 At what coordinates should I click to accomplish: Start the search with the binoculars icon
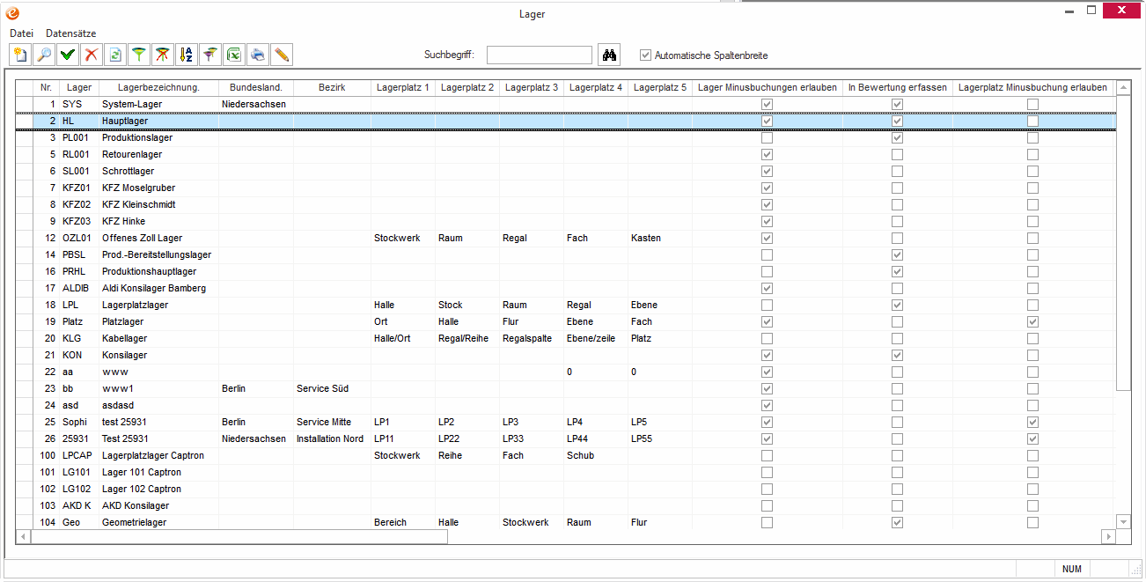coord(609,55)
